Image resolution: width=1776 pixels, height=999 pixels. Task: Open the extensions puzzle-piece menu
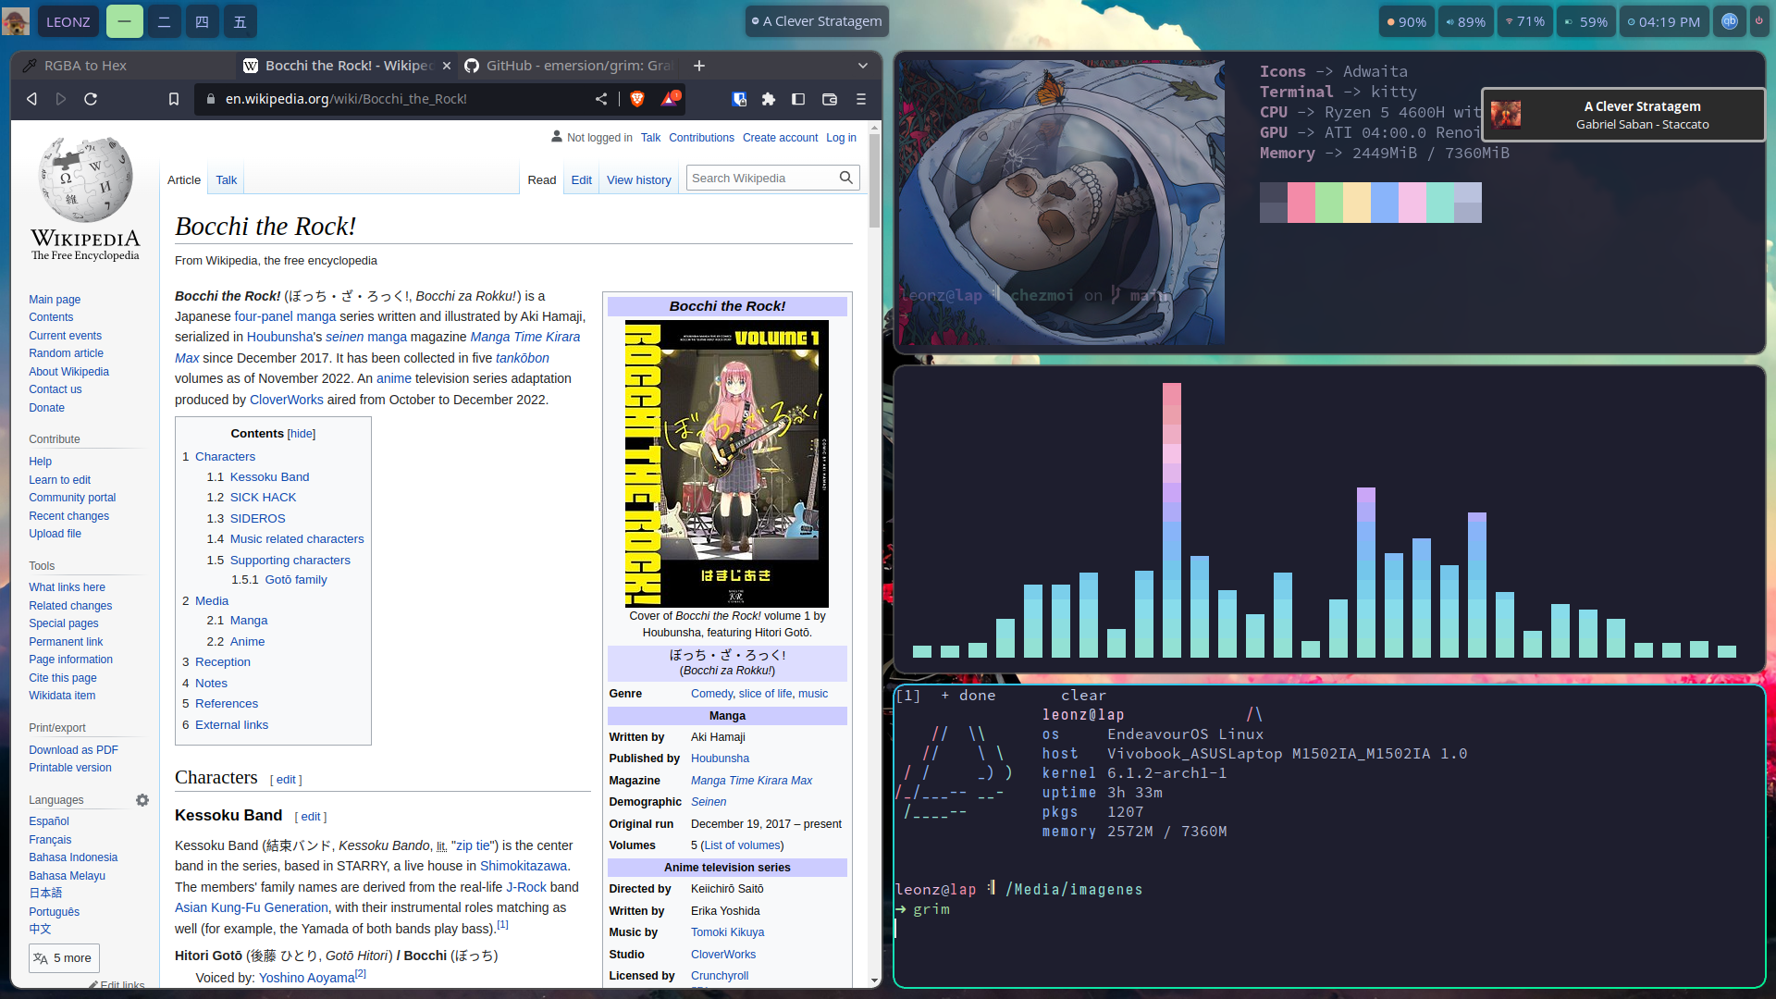click(x=768, y=99)
